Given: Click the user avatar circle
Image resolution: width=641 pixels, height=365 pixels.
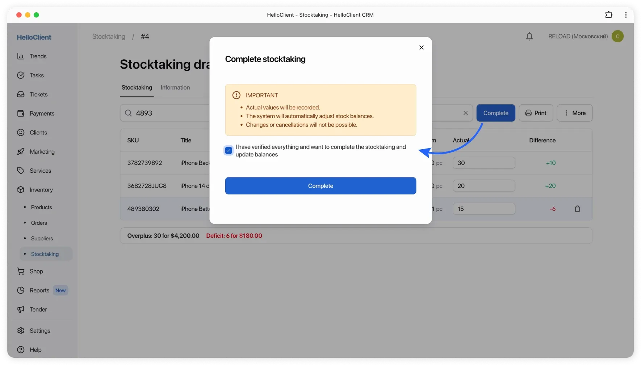Looking at the screenshot, I should click(617, 36).
